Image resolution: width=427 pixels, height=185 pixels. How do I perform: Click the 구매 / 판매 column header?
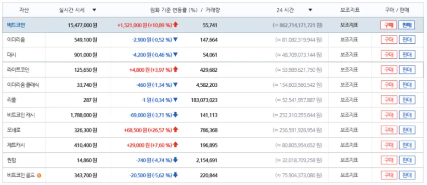click(x=397, y=10)
